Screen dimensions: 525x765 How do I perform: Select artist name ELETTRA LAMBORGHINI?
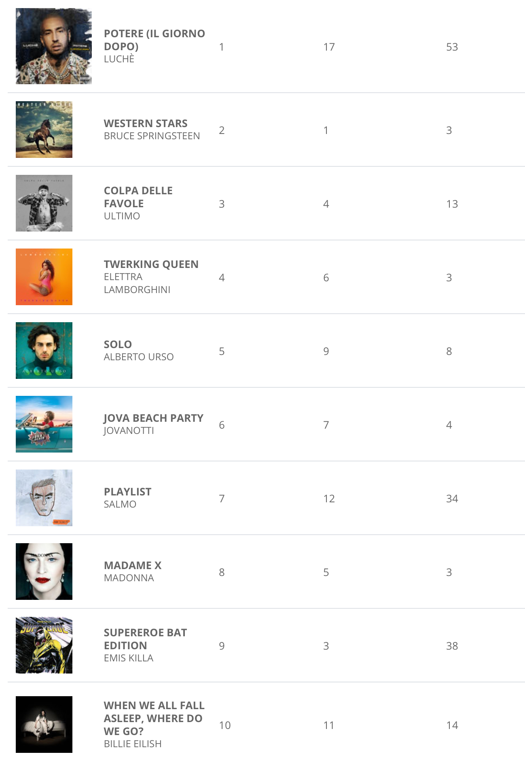pos(137,283)
